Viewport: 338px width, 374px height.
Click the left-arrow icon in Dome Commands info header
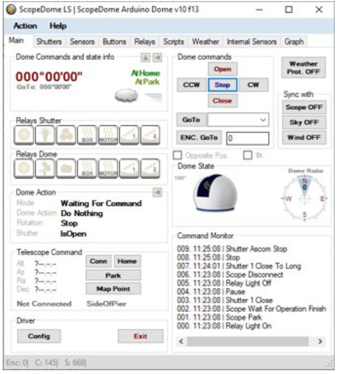coord(157,57)
